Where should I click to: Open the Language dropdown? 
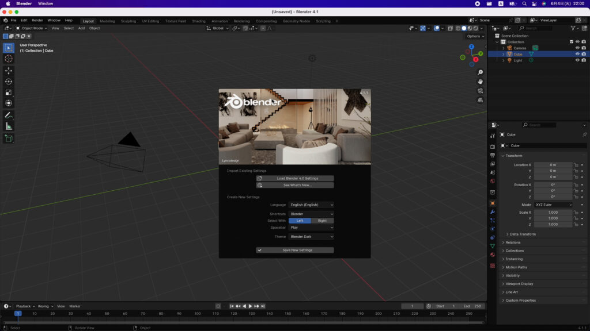(311, 205)
